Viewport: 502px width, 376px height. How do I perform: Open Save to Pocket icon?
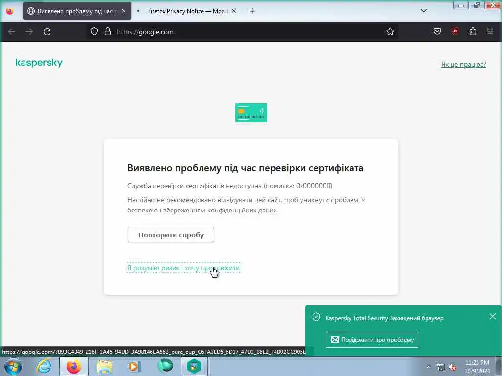coord(437,32)
